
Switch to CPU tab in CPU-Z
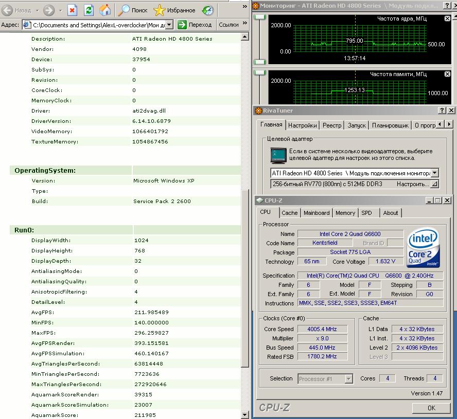point(266,212)
